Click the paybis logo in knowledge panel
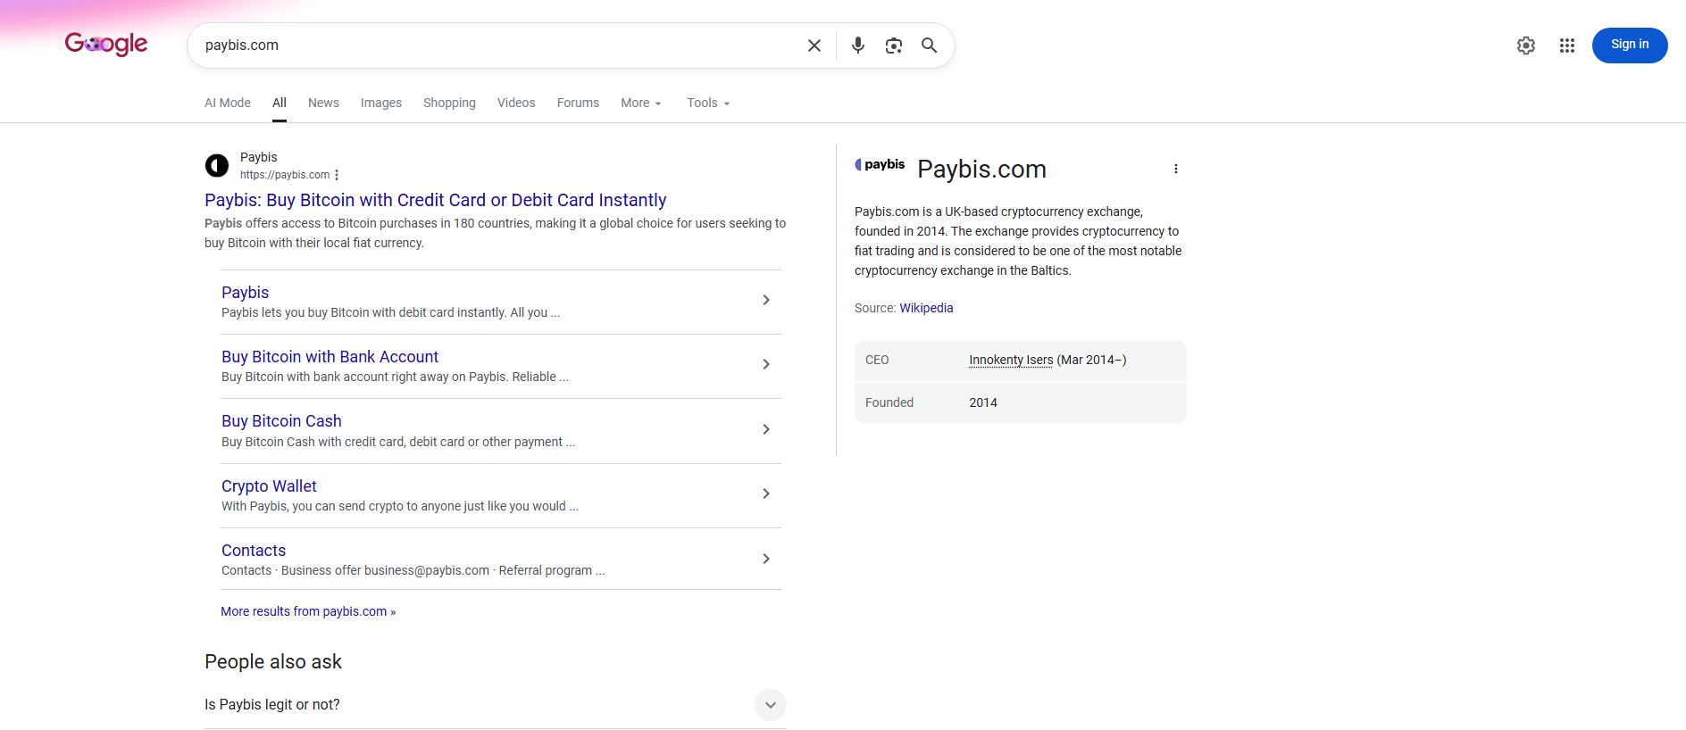 pyautogui.click(x=880, y=164)
